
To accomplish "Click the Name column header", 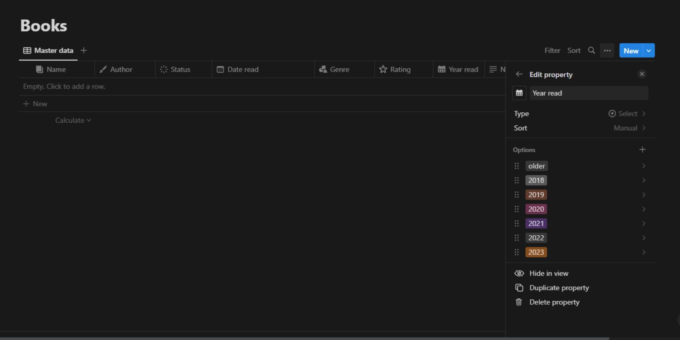I will (57, 70).
